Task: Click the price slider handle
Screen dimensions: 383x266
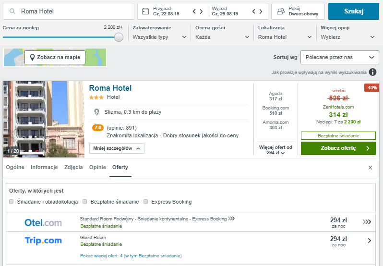Action: click(119, 37)
